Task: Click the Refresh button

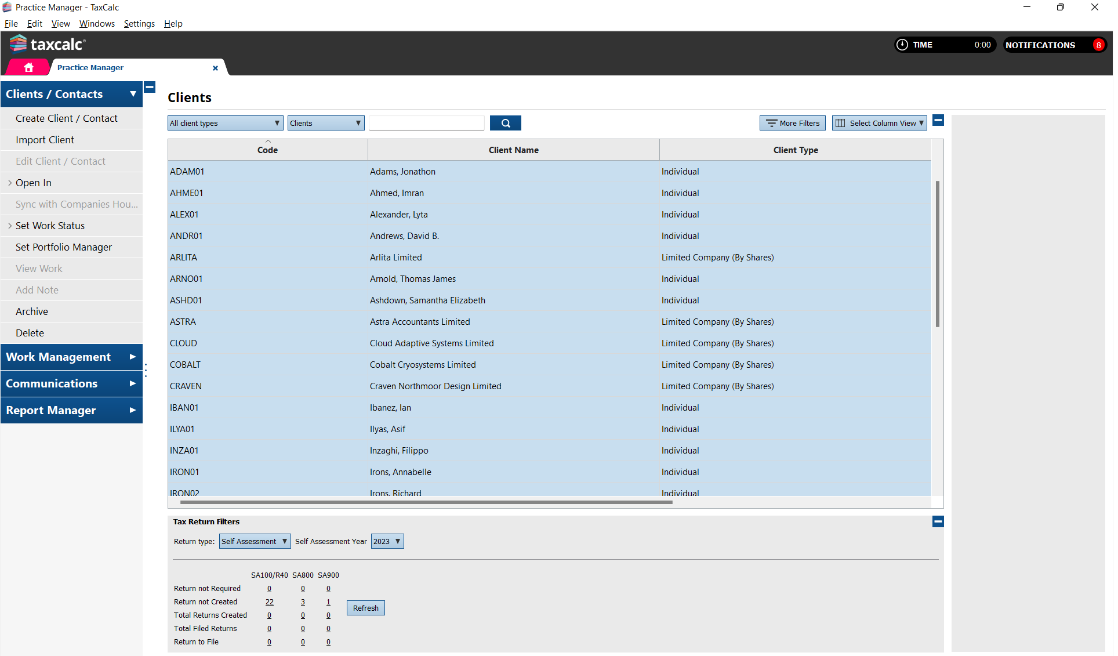Action: point(365,608)
